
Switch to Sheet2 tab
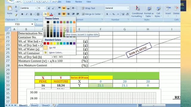pos(35,105)
